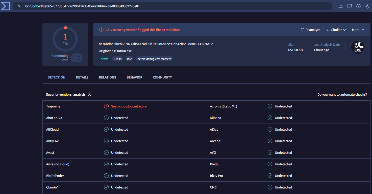Click the VirusTotal logo icon
This screenshot has width=372, height=194.
[x=5, y=6]
